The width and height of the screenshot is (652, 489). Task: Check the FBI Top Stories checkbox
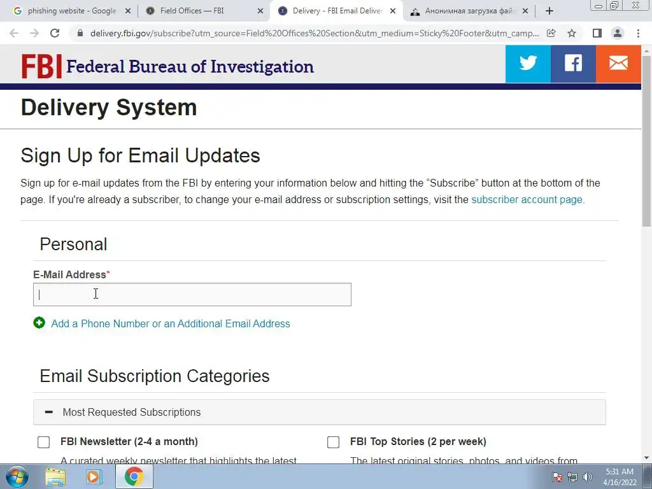[333, 442]
